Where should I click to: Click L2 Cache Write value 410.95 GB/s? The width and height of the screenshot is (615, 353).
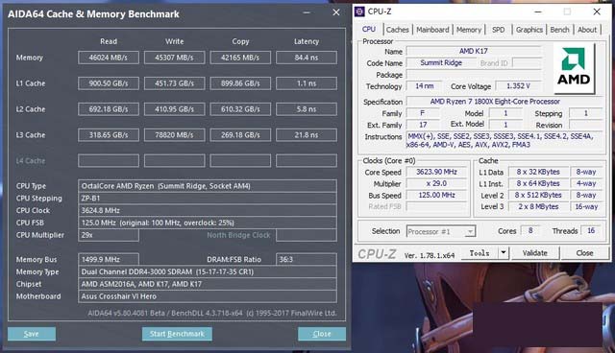click(x=174, y=109)
